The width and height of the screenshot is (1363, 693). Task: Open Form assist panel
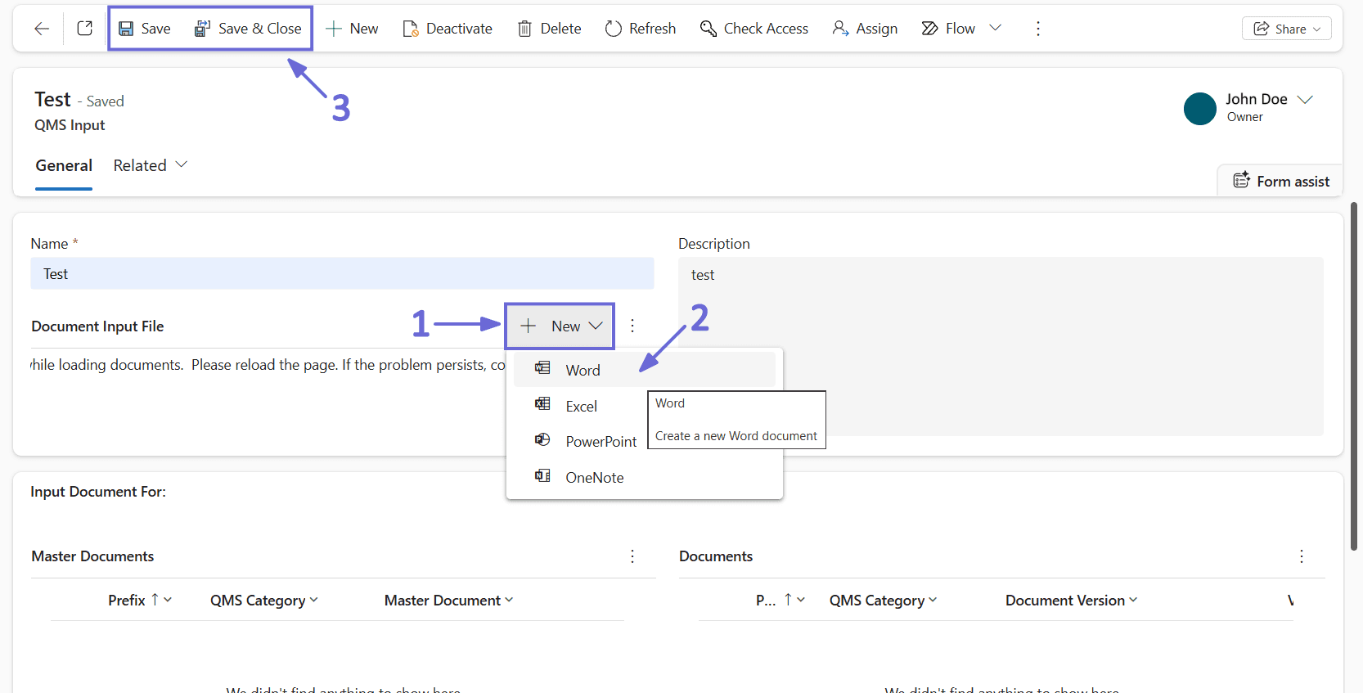click(1281, 181)
